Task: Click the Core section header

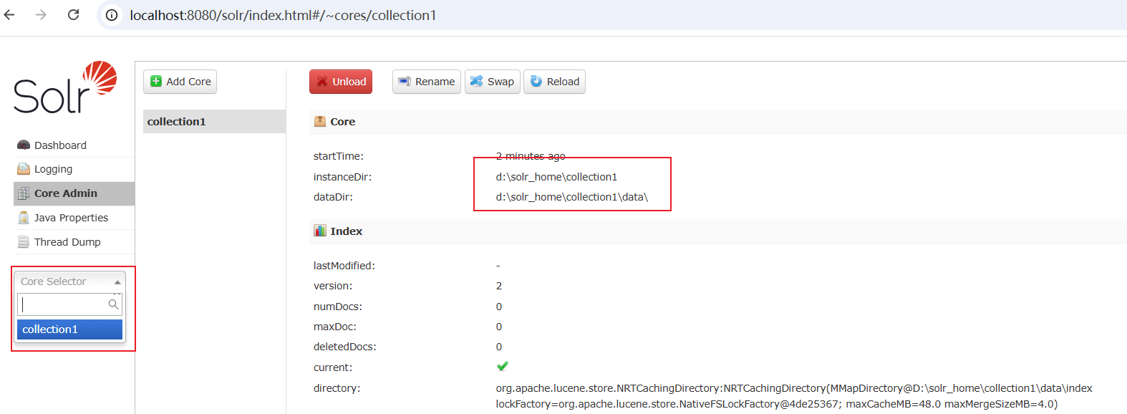Action: (718, 122)
